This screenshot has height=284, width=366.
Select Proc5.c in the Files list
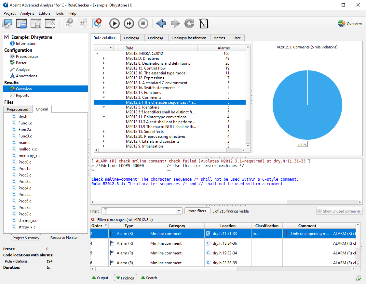click(25, 194)
